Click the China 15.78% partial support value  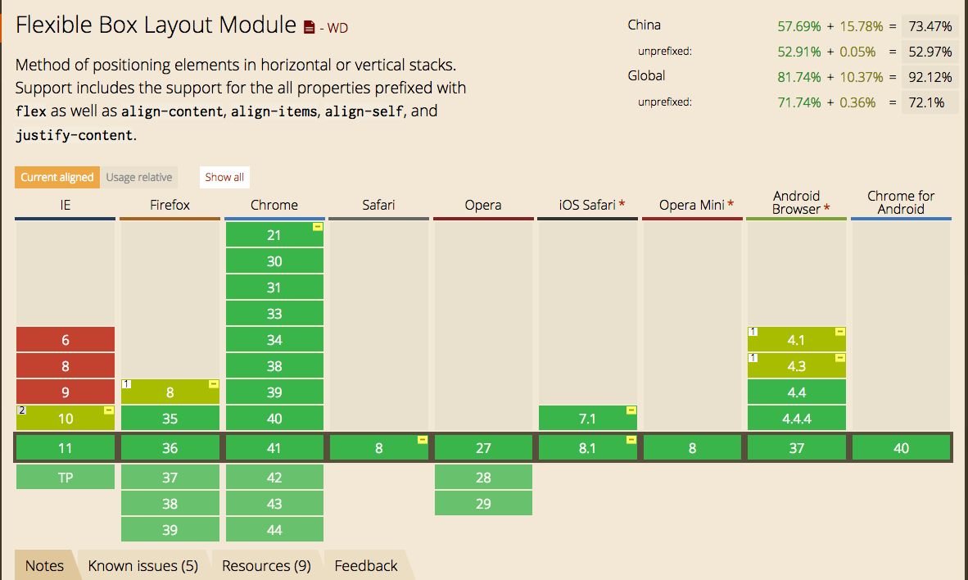862,26
